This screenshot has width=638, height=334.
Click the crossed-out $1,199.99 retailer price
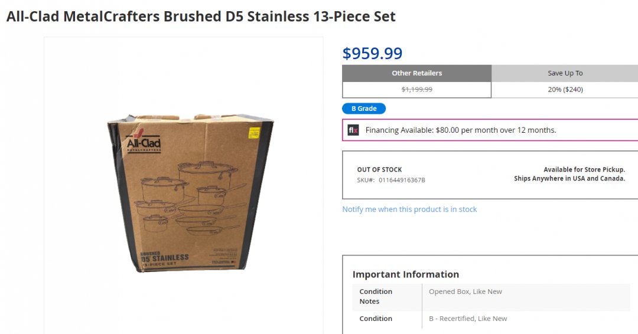pyautogui.click(x=416, y=90)
